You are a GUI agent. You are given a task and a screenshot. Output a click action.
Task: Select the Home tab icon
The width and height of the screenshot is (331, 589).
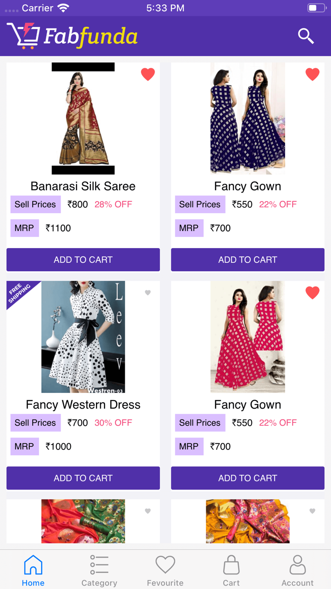pos(33,564)
